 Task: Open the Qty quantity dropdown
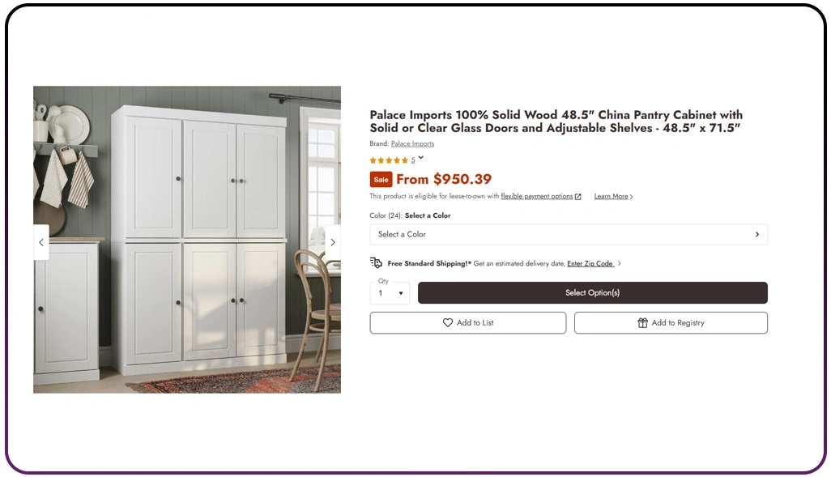[x=390, y=293]
